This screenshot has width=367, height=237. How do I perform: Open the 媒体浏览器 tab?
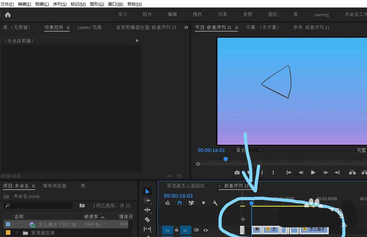coord(55,186)
